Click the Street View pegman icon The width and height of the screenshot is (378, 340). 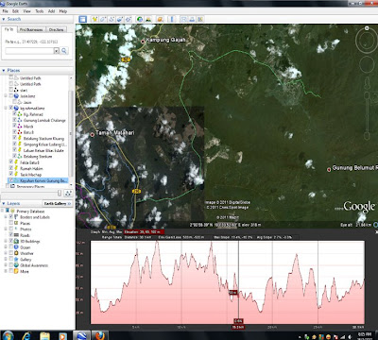pos(367,84)
